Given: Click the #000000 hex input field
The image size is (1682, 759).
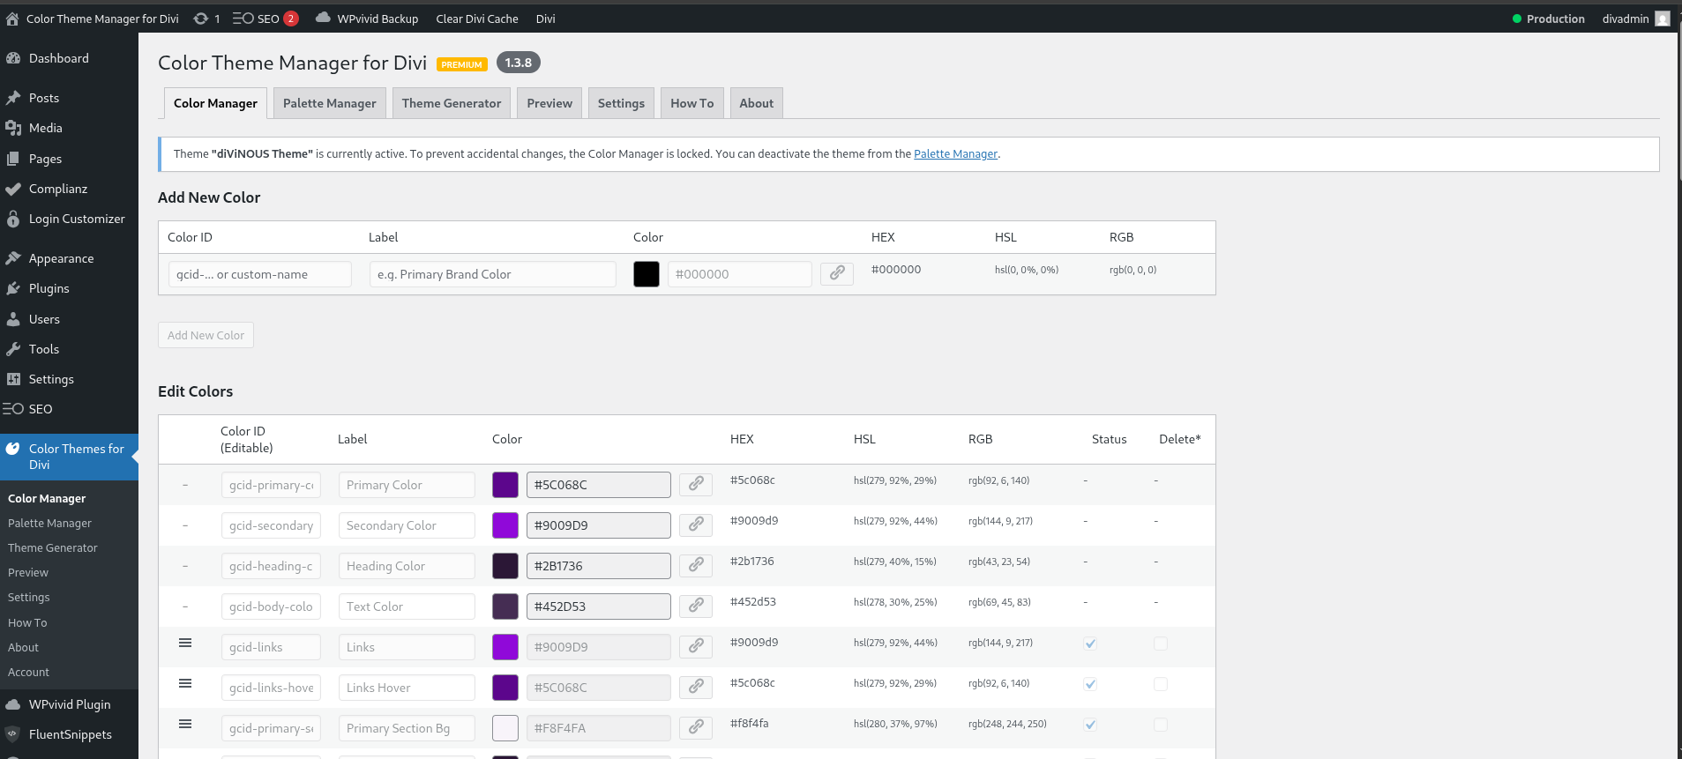Looking at the screenshot, I should click(740, 274).
